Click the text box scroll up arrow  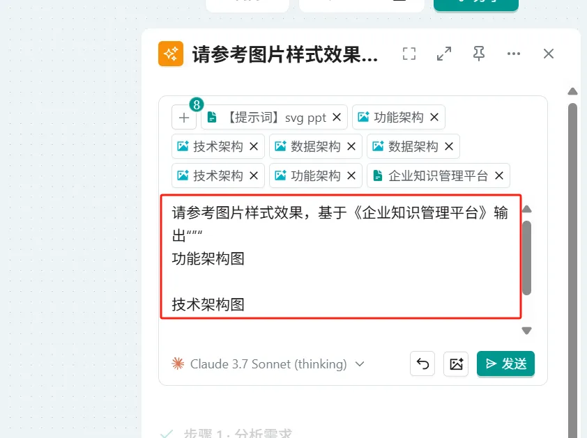tap(527, 210)
